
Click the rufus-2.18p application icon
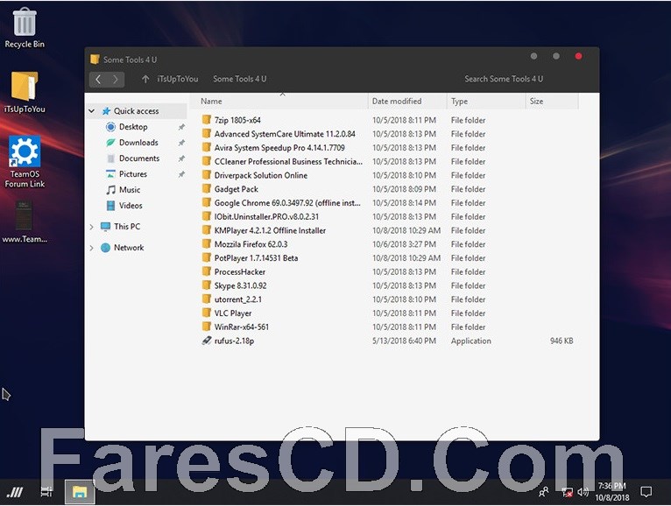click(x=206, y=341)
